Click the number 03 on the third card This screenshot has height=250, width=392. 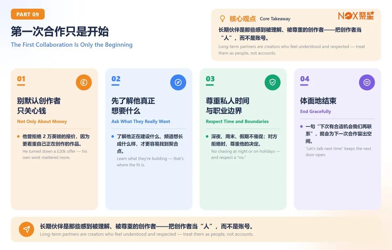tap(210, 79)
